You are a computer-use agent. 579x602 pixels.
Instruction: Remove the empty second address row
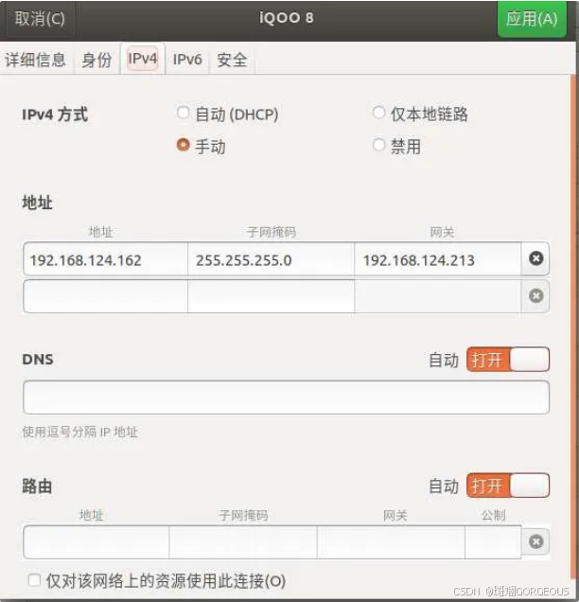tap(535, 296)
